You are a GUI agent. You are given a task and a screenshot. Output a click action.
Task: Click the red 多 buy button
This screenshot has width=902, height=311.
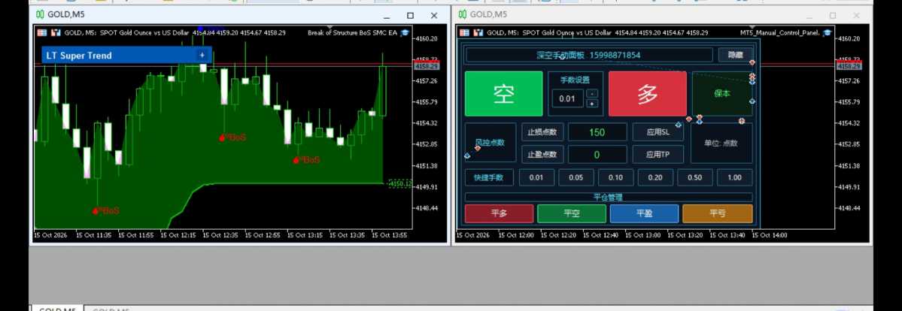647,94
